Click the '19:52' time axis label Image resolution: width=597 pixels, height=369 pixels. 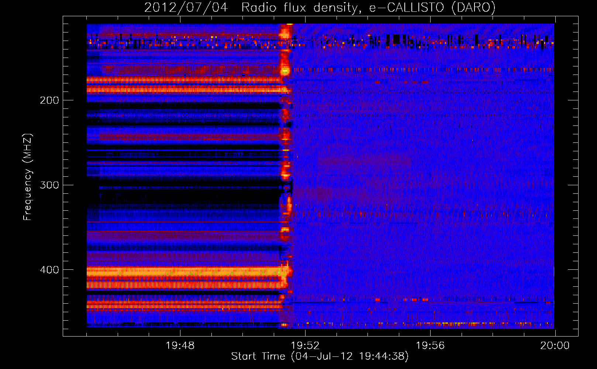[305, 346]
